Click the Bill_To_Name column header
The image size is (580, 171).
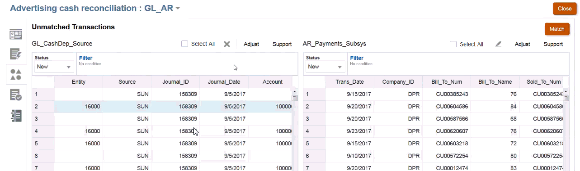pyautogui.click(x=495, y=82)
